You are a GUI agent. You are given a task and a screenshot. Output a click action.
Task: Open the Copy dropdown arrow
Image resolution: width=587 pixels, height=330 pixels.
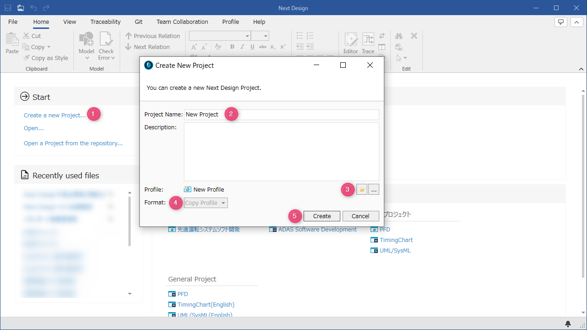(x=49, y=47)
